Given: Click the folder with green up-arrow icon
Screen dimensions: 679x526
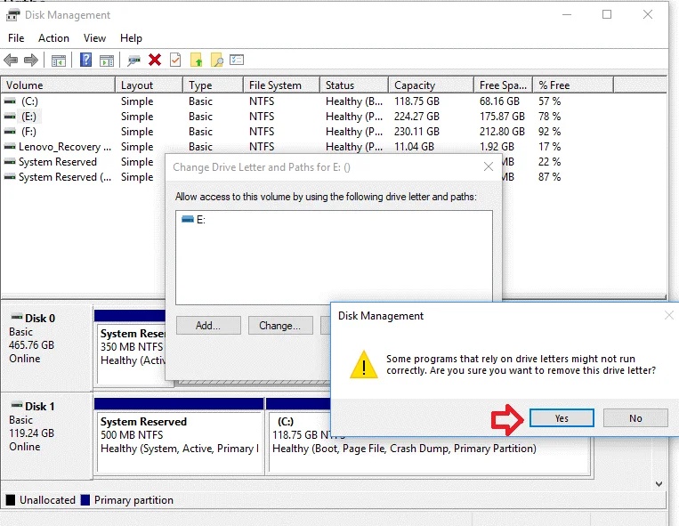Looking at the screenshot, I should tap(196, 60).
